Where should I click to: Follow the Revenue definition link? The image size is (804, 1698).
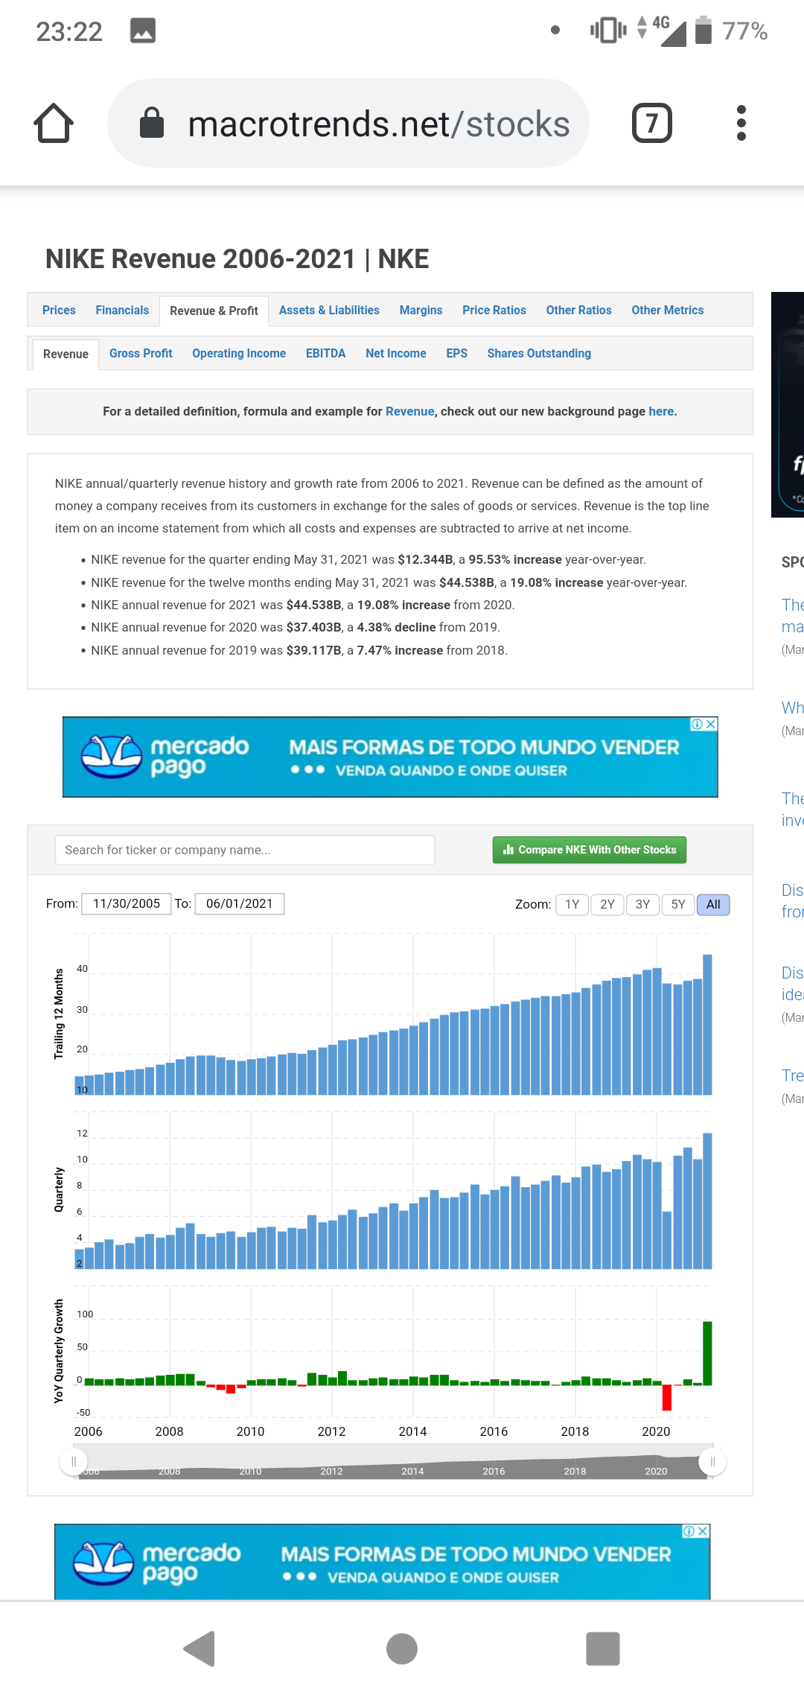pyautogui.click(x=409, y=411)
